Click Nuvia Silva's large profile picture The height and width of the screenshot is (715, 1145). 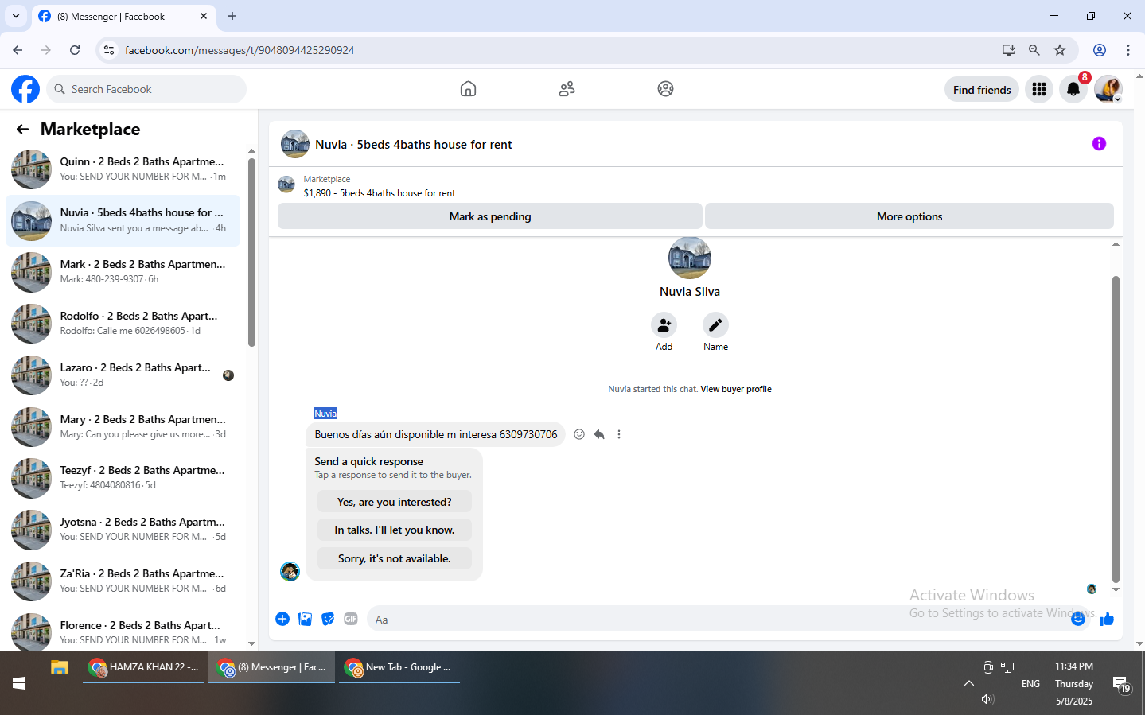click(690, 258)
